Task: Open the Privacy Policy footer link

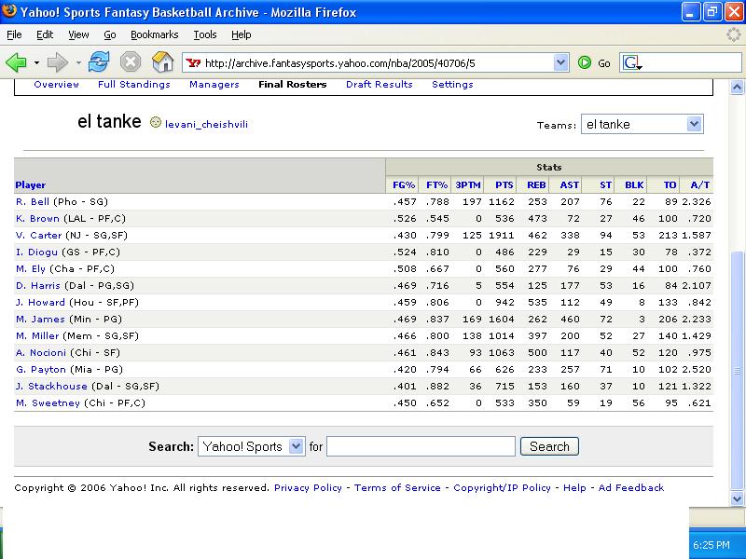Action: click(308, 487)
